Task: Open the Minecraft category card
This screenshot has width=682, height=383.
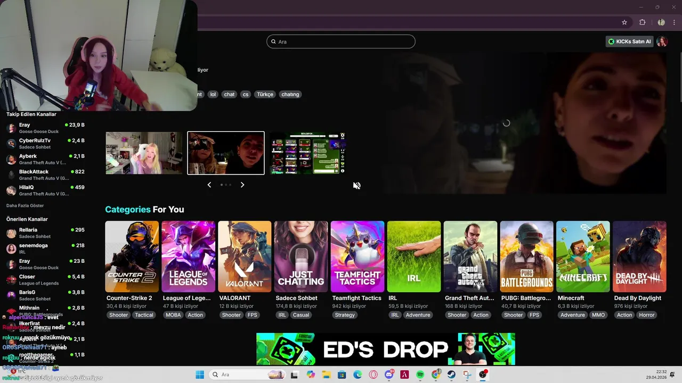Action: point(583,256)
